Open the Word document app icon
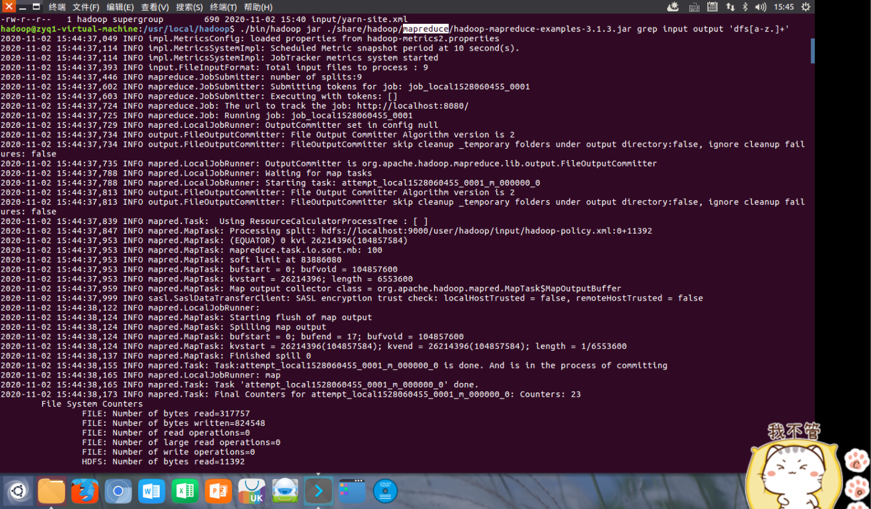Image resolution: width=871 pixels, height=509 pixels. pyautogui.click(x=152, y=491)
